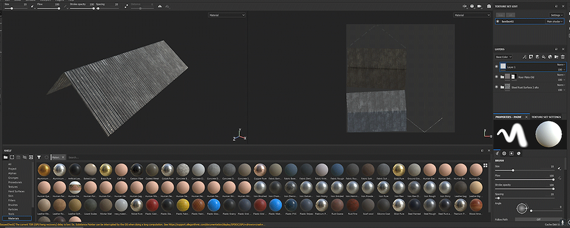Image resolution: width=570 pixels, height=228 pixels.
Task: Expand the 3D viewport Material dropdown
Action: (227, 15)
